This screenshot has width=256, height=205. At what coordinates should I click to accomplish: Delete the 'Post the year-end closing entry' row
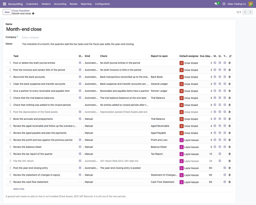(x=230, y=168)
